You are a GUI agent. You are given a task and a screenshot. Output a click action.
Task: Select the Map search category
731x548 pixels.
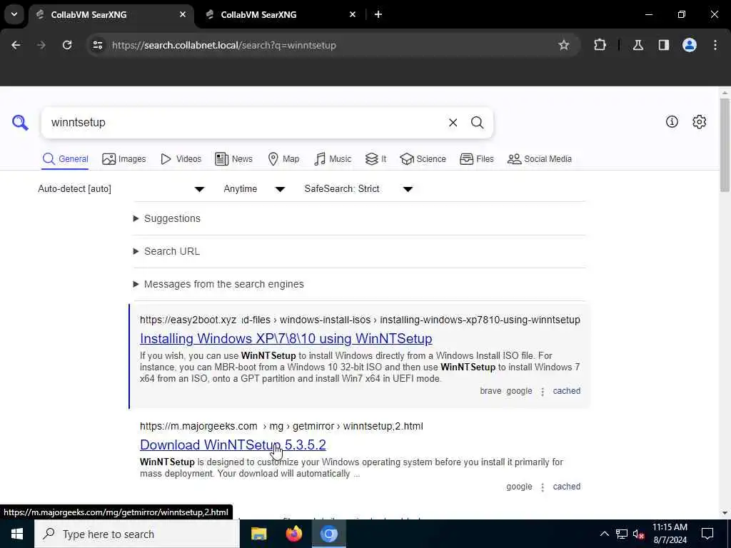(283, 159)
